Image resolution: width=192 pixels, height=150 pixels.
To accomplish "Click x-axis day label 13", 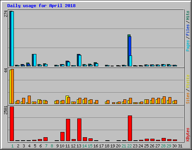I will (79, 146).
